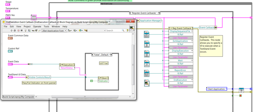Open the DisplayExecution event dropdown

click(x=192, y=51)
